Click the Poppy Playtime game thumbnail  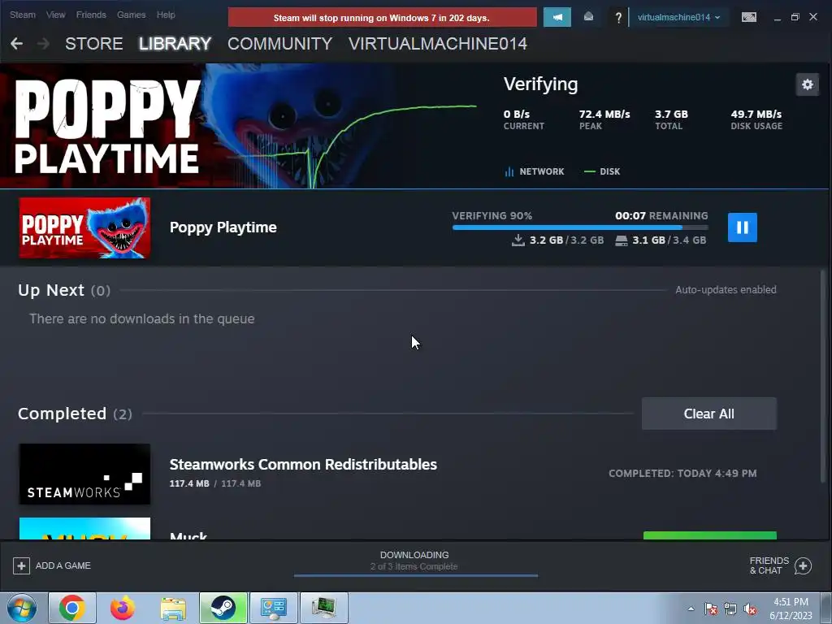point(84,227)
